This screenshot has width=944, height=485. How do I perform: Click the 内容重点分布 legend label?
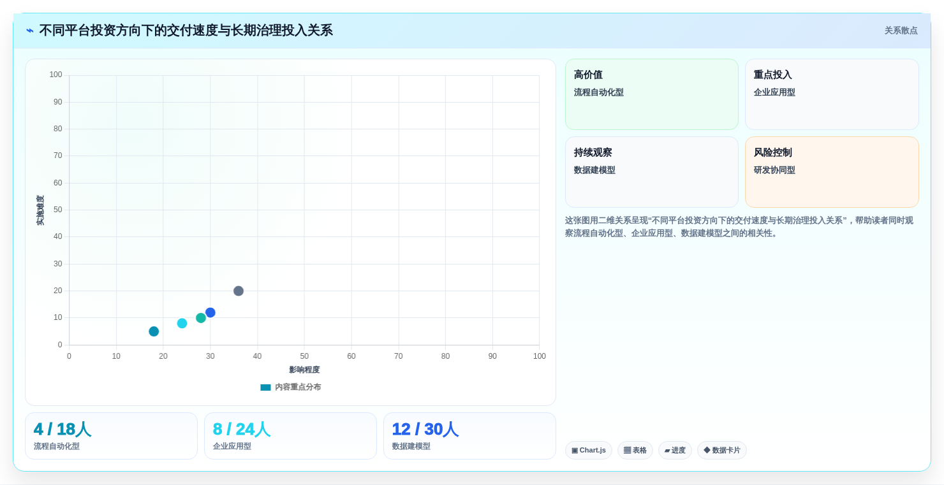click(298, 387)
